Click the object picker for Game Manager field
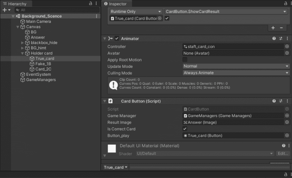This screenshot has height=178, width=292. point(287,116)
